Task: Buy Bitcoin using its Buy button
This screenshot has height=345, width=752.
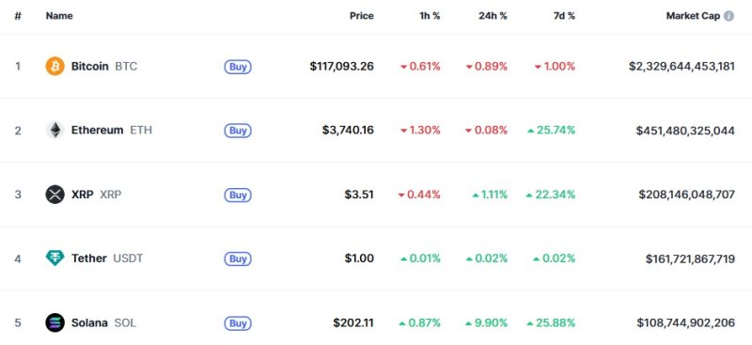Action: coord(238,67)
